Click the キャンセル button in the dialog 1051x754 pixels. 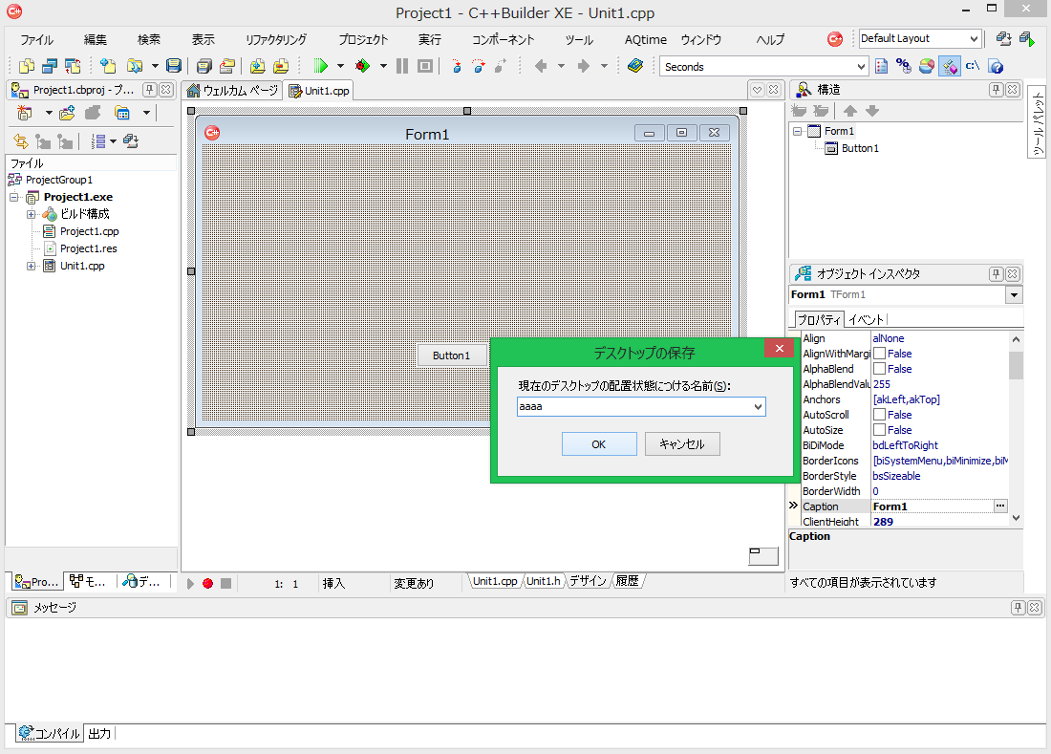click(x=682, y=444)
